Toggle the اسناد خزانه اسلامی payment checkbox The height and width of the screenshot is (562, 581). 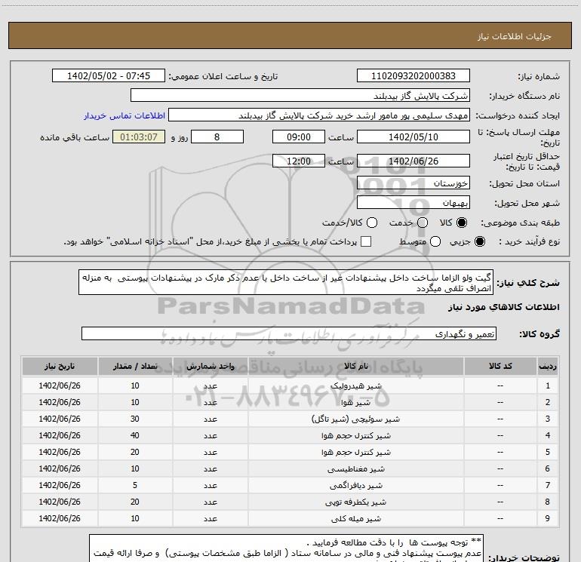click(366, 241)
